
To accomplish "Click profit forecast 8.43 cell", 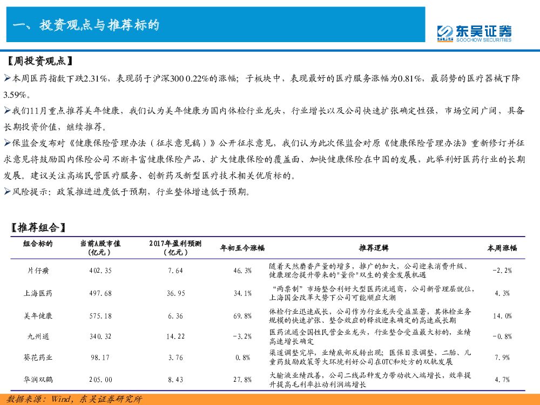I will 175,380.
